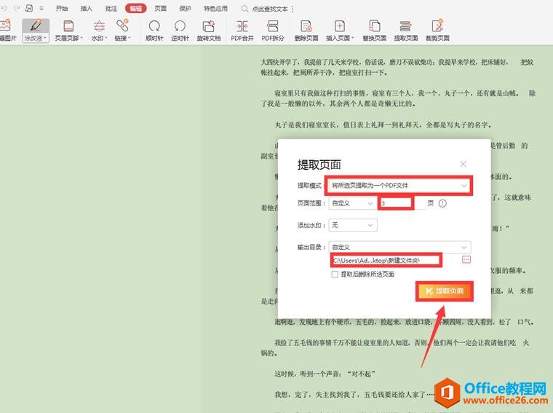Open the 页面范围 自定义 dropdown

click(352, 203)
